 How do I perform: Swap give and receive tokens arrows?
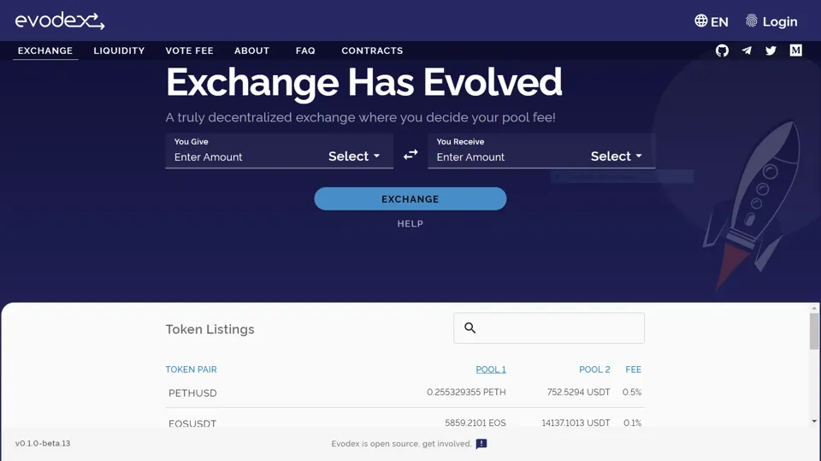click(410, 155)
